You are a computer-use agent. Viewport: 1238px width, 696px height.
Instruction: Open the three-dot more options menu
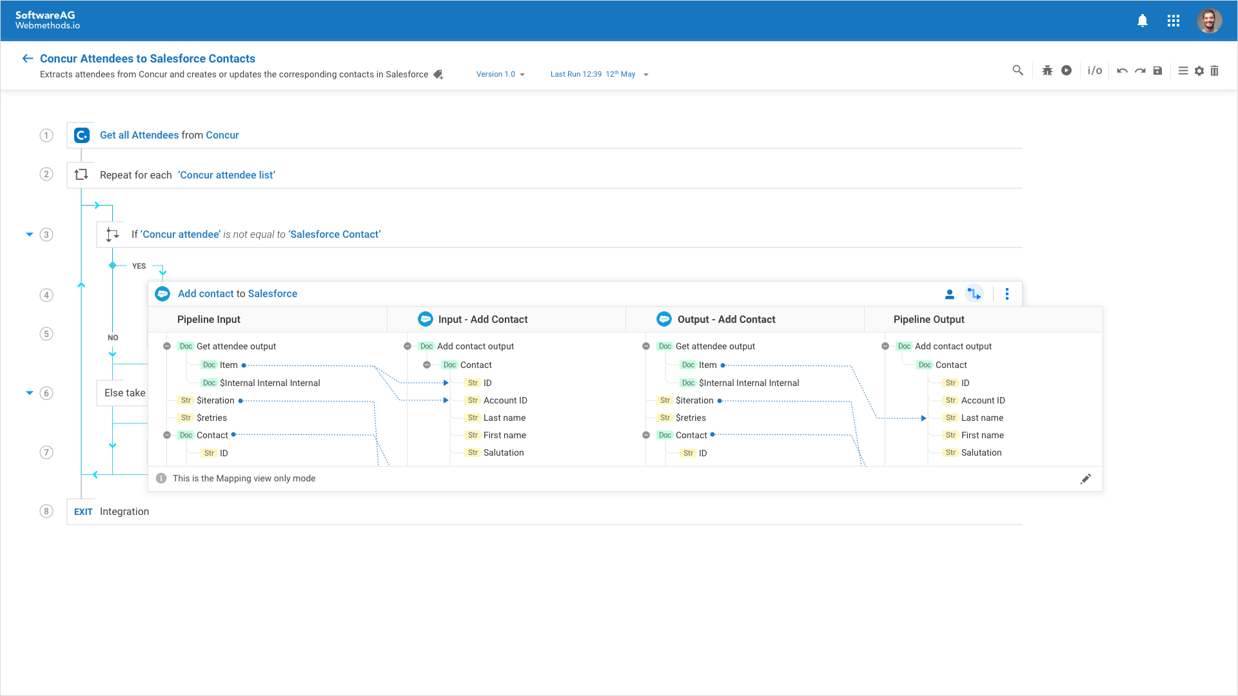tap(1007, 294)
